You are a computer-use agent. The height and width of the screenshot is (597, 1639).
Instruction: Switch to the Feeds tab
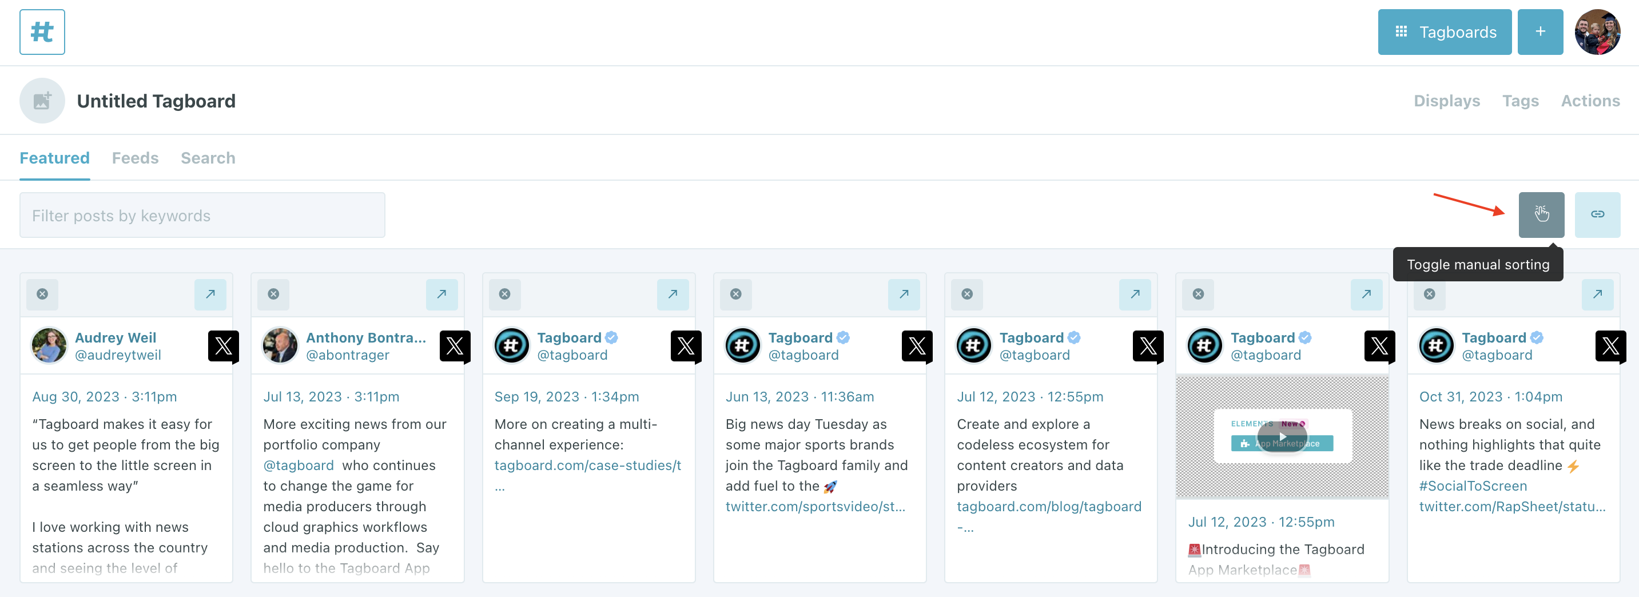pyautogui.click(x=135, y=158)
